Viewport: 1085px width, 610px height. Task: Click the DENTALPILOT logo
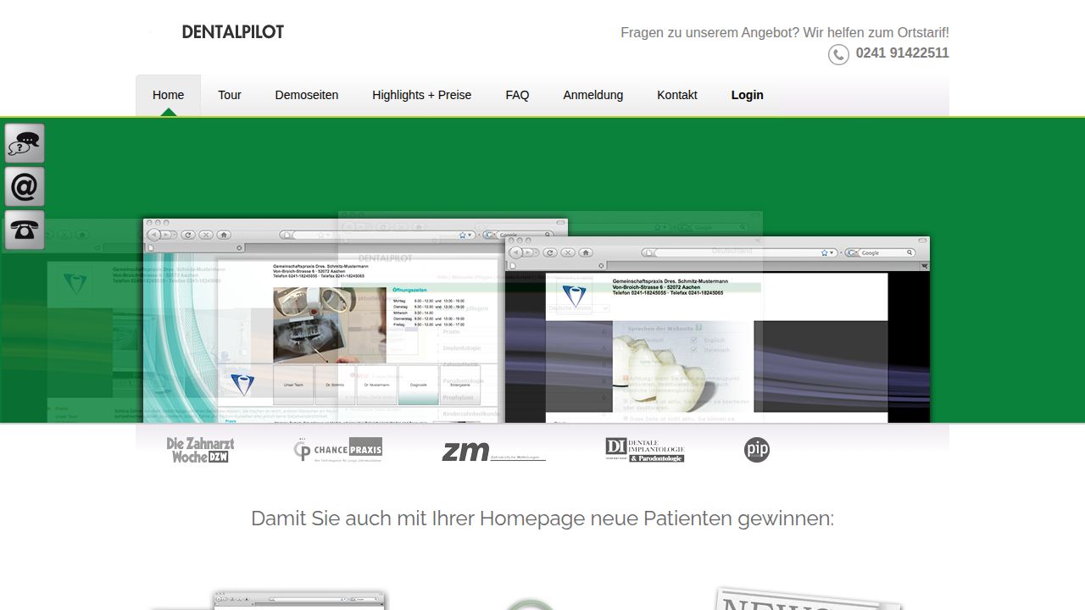pyautogui.click(x=232, y=32)
